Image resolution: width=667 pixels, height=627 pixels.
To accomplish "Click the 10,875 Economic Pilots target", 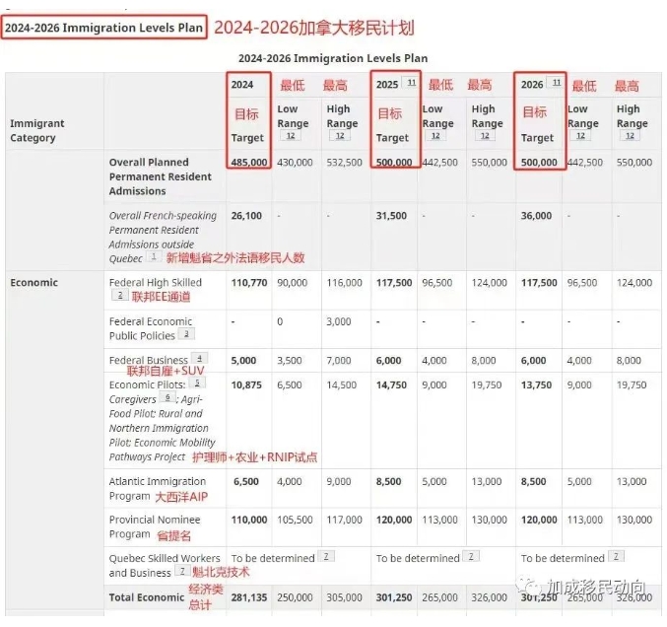I will tap(246, 385).
